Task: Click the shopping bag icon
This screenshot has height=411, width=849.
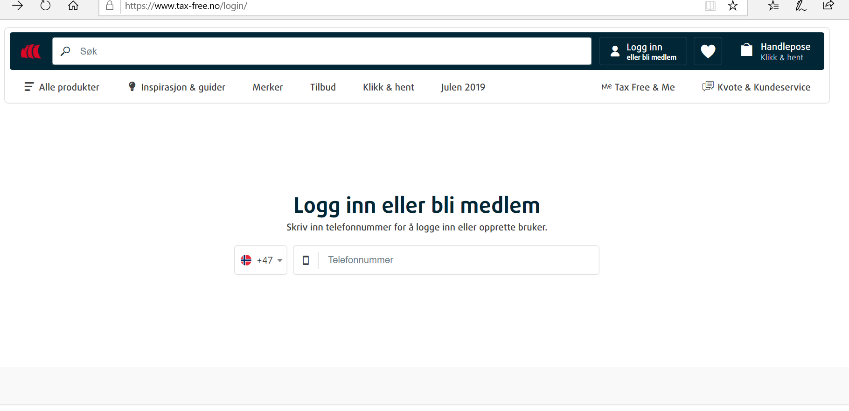Action: [747, 50]
